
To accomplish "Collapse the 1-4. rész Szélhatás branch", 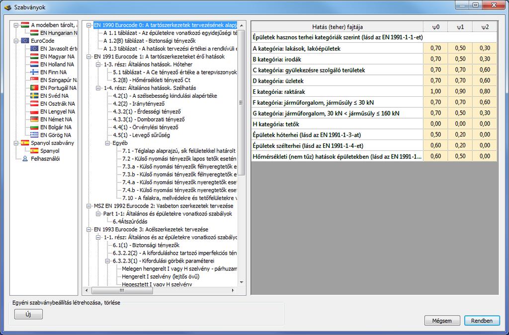I will point(98,88).
